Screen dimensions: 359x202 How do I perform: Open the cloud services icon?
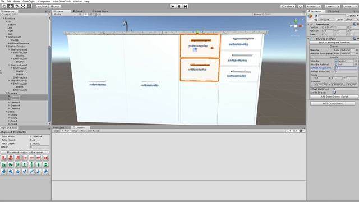(301, 6)
